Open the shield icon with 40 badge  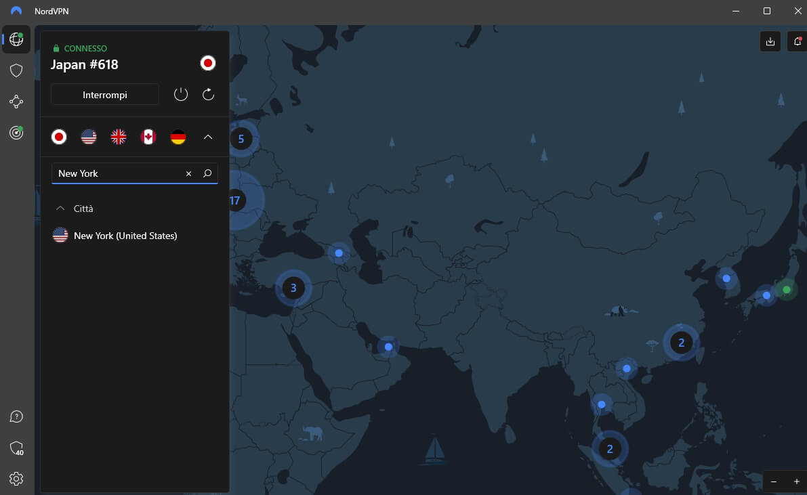coord(16,448)
